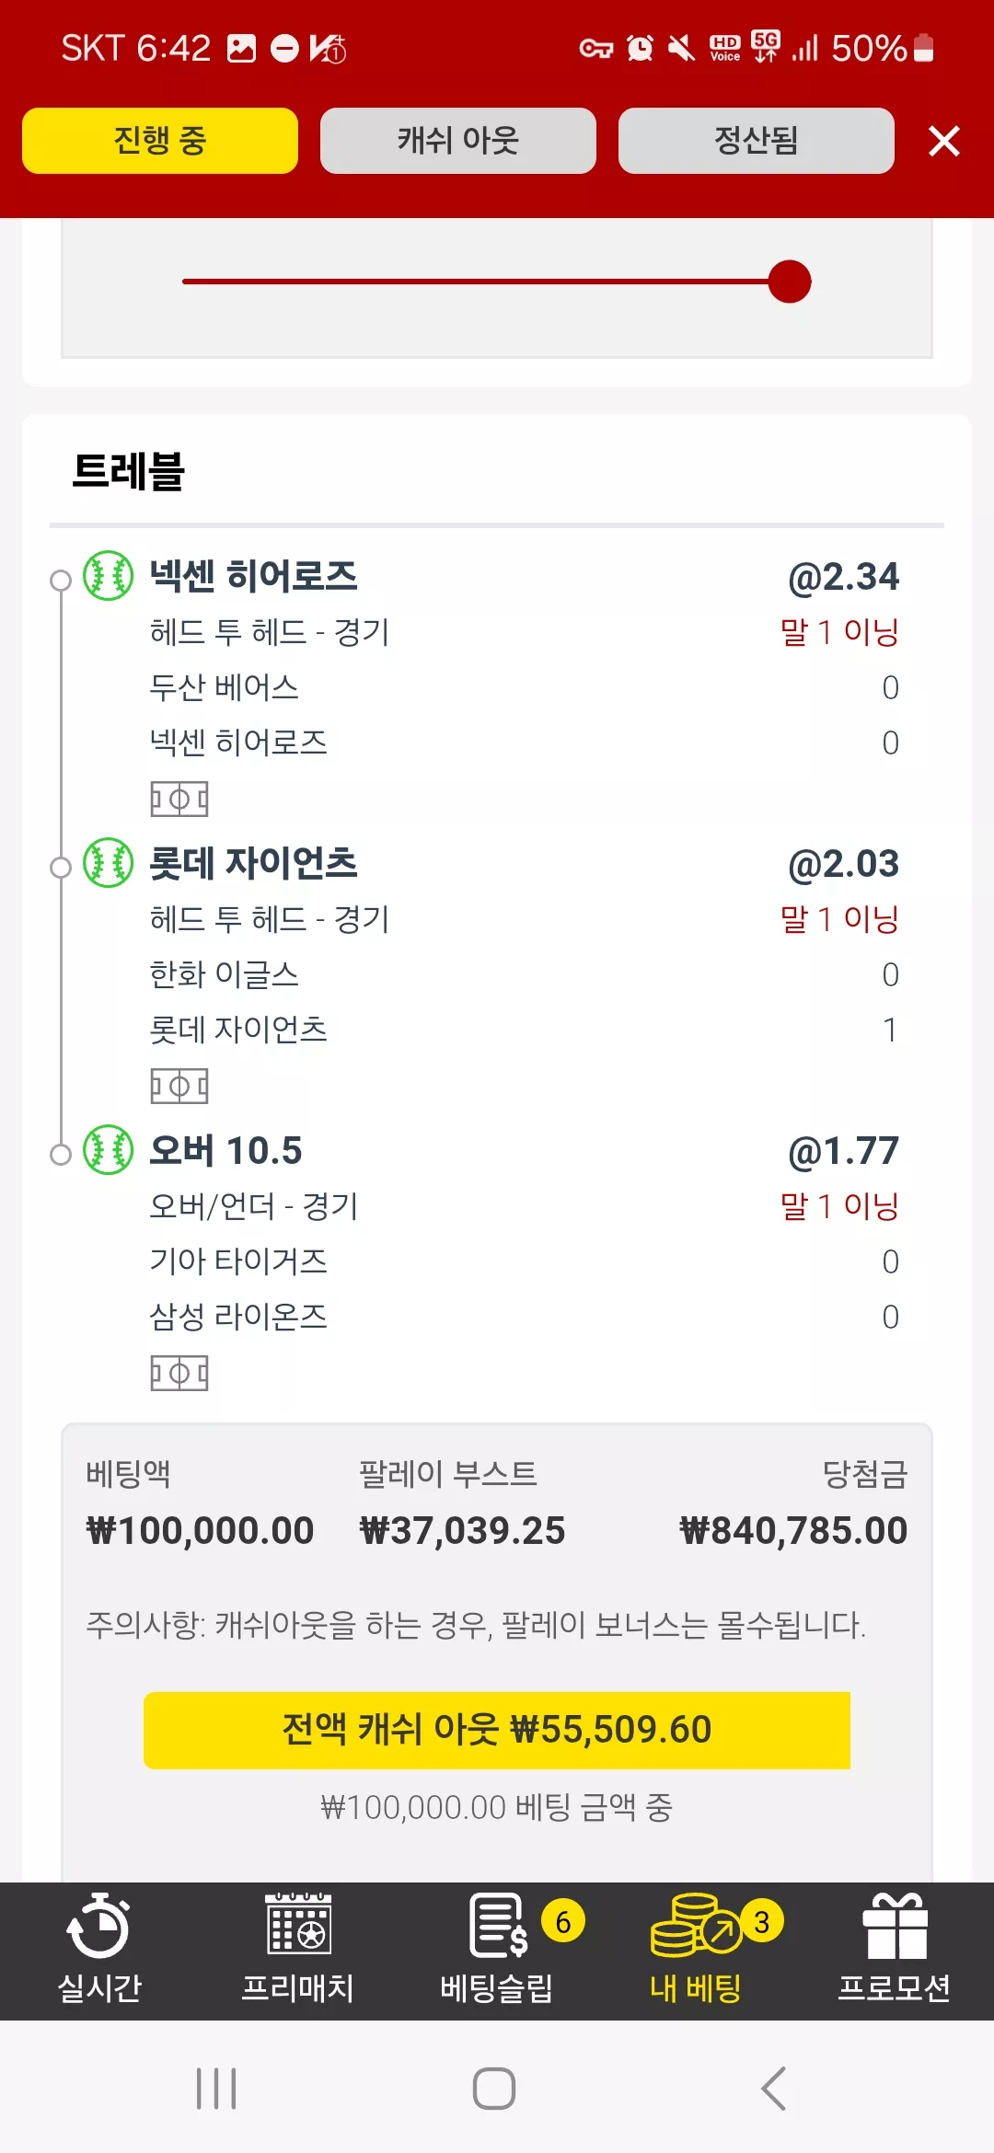The width and height of the screenshot is (994, 2153).
Task: Tap match tracker icon under 넥센 히어로즈
Action: 179,799
